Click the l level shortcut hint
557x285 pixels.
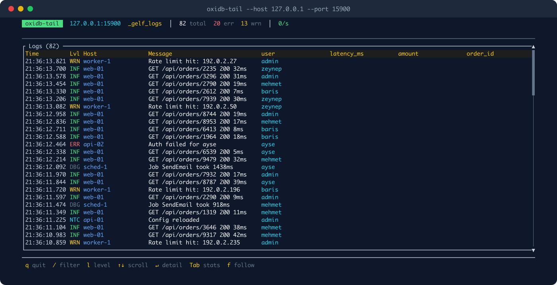coord(99,265)
